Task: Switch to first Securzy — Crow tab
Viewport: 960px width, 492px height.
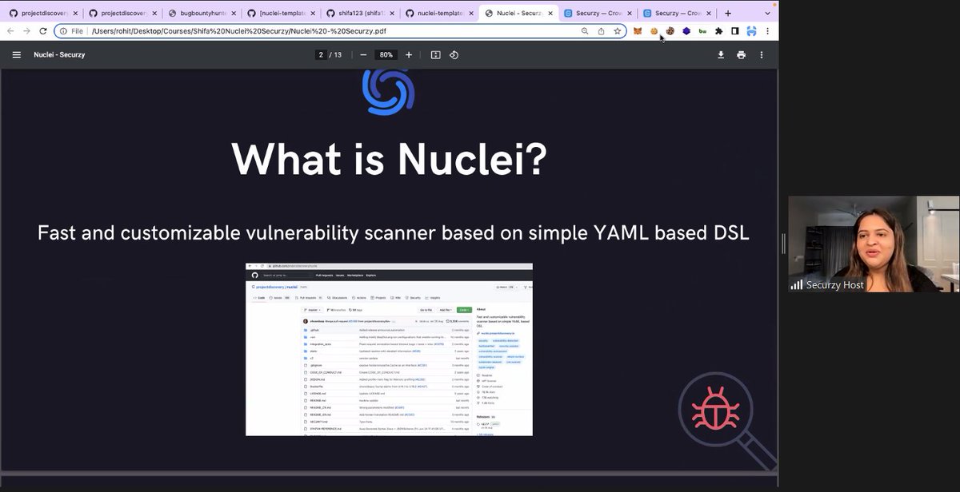Action: click(x=596, y=13)
